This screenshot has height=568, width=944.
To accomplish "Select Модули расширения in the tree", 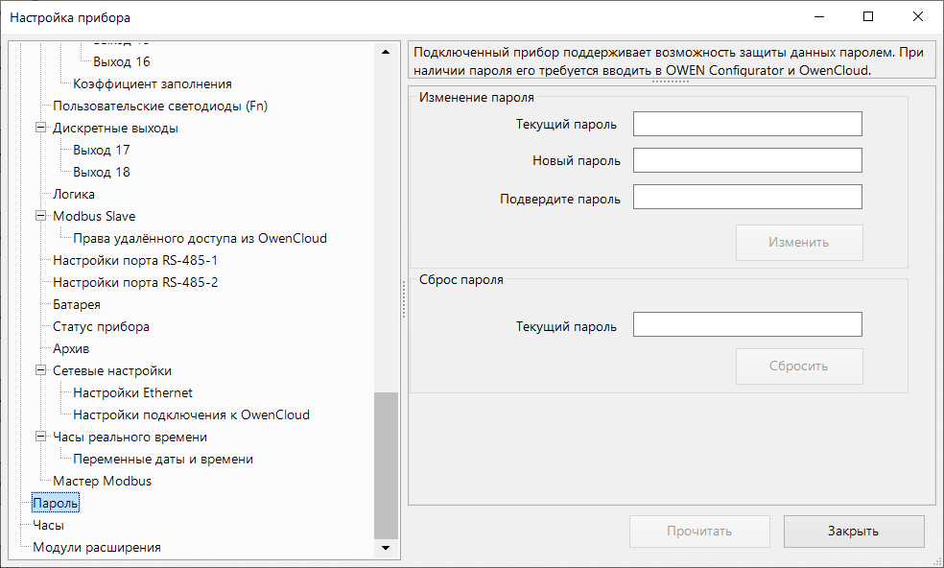I will (x=97, y=548).
